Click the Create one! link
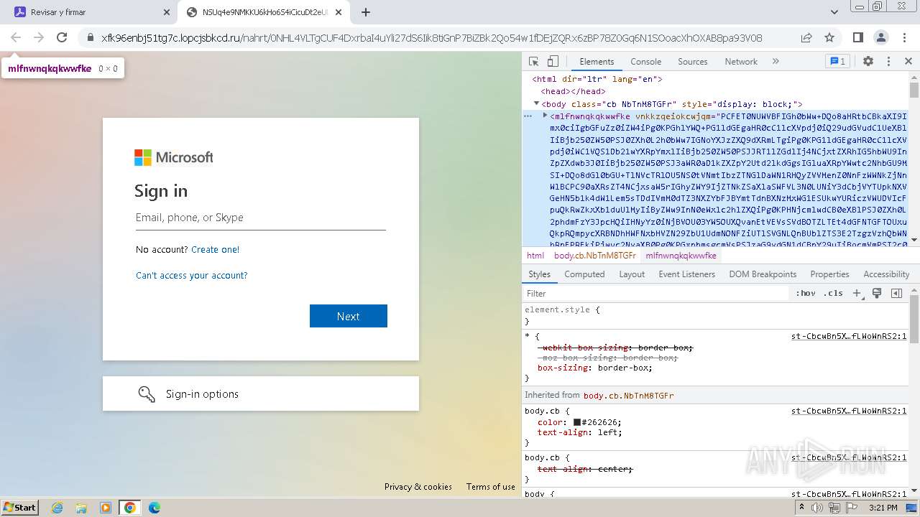920x517 pixels. coord(215,249)
